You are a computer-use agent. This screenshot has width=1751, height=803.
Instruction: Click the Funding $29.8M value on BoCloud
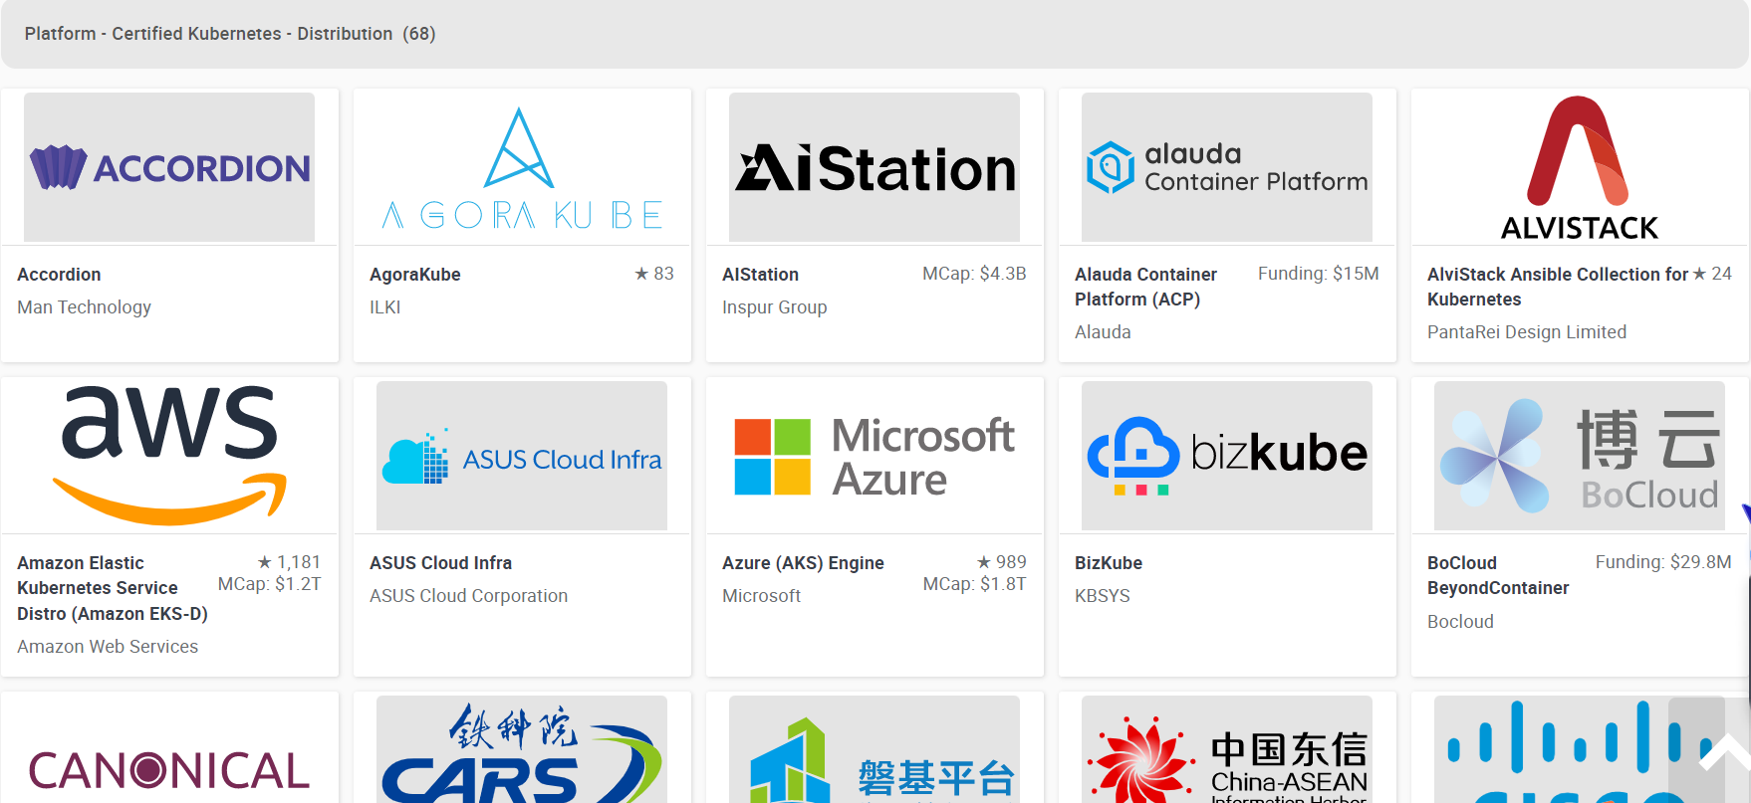coord(1663,562)
